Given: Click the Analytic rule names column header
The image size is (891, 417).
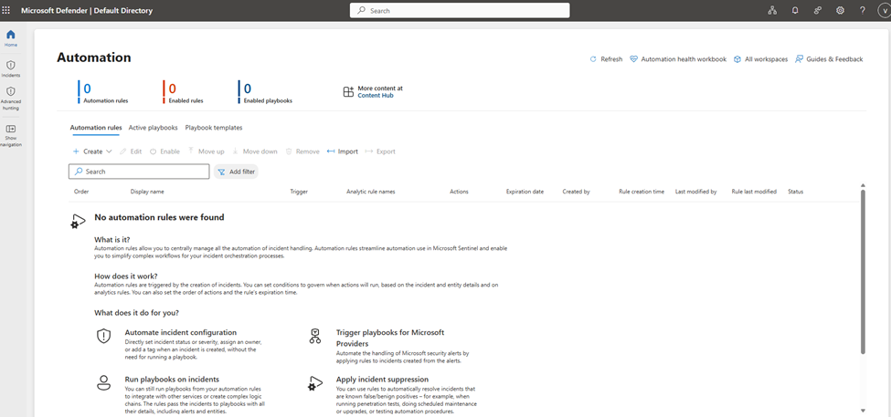Looking at the screenshot, I should pos(370,192).
